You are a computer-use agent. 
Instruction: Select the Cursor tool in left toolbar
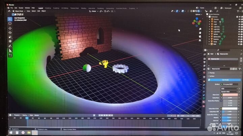click(x=10, y=24)
